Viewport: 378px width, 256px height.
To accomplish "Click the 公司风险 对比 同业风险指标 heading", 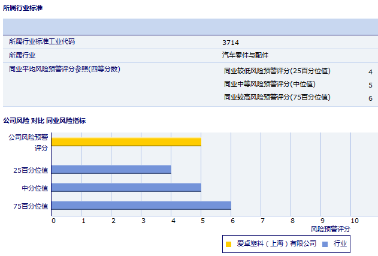I will point(44,121).
